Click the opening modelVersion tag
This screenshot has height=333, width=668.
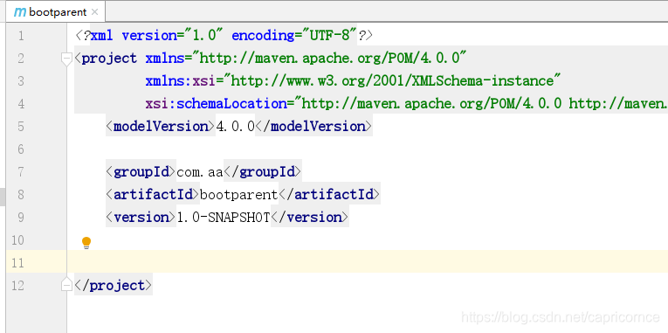(x=161, y=126)
